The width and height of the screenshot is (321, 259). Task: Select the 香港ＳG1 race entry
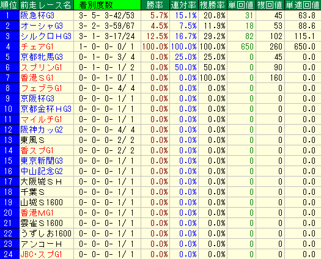point(37,78)
